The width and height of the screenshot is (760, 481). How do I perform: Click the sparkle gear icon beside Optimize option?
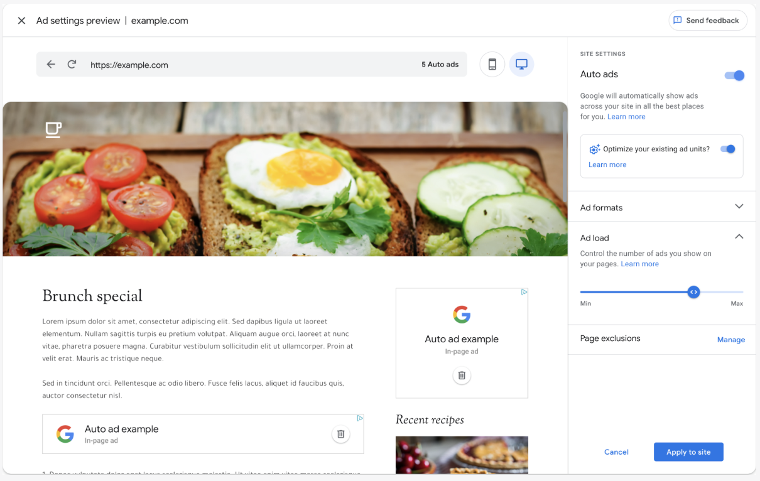(594, 149)
